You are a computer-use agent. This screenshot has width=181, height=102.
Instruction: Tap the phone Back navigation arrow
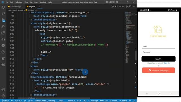[x=170, y=93]
